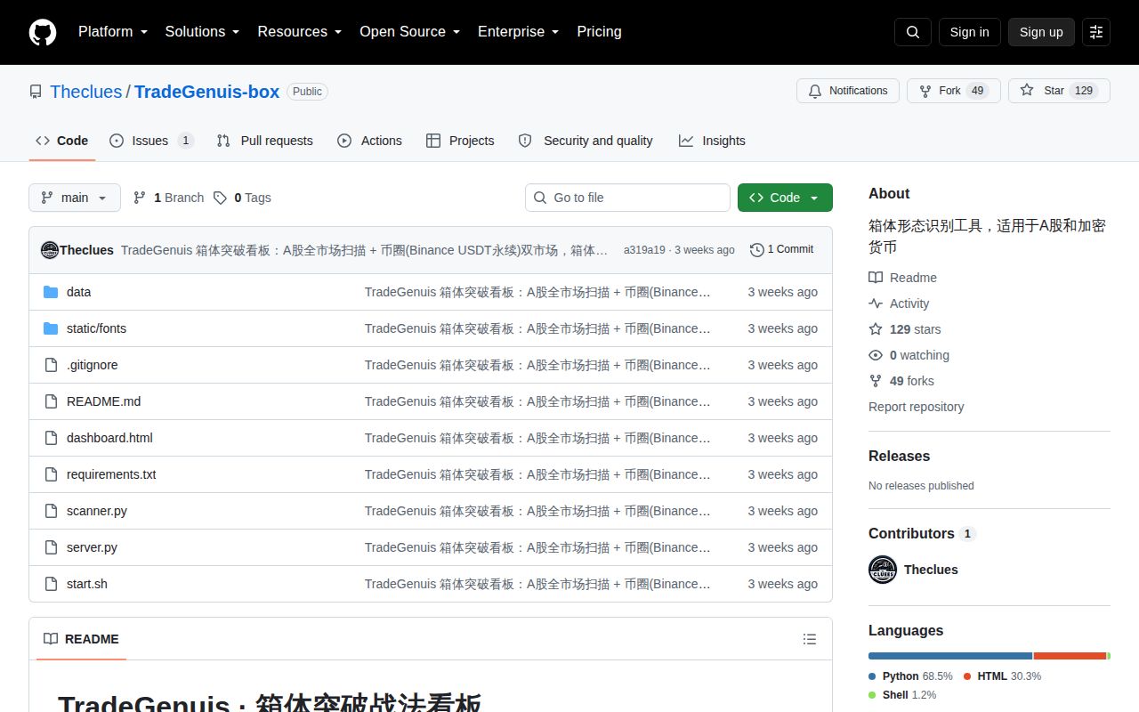Open the Python 68.5% language link
1139x712 pixels.
(910, 676)
